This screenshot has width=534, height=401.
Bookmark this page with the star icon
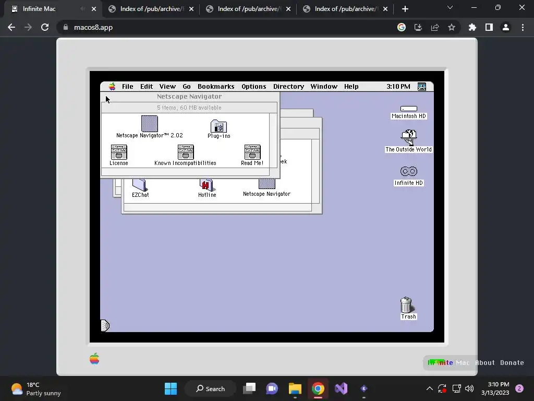(452, 27)
